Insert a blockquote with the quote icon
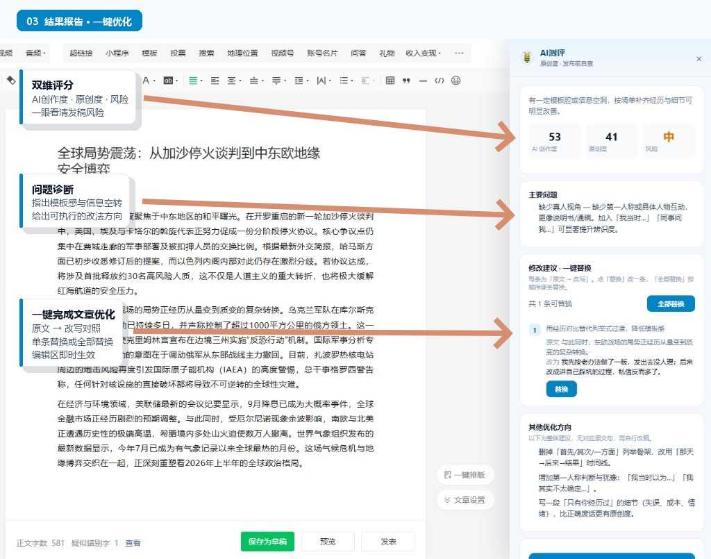The width and height of the screenshot is (711, 559). (406, 81)
